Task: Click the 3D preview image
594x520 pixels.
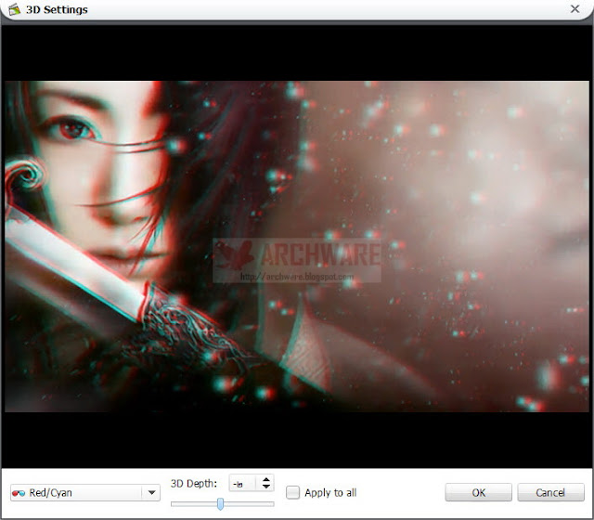Action: point(297,246)
